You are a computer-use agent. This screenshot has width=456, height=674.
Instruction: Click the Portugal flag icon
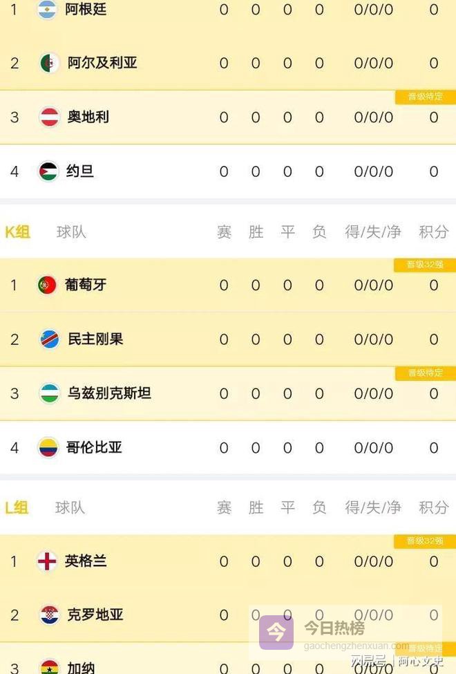(x=47, y=284)
